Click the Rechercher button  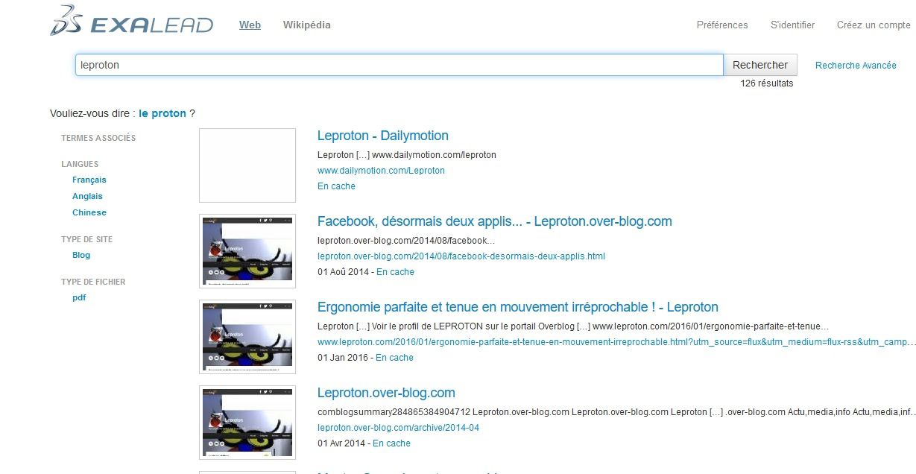(760, 65)
